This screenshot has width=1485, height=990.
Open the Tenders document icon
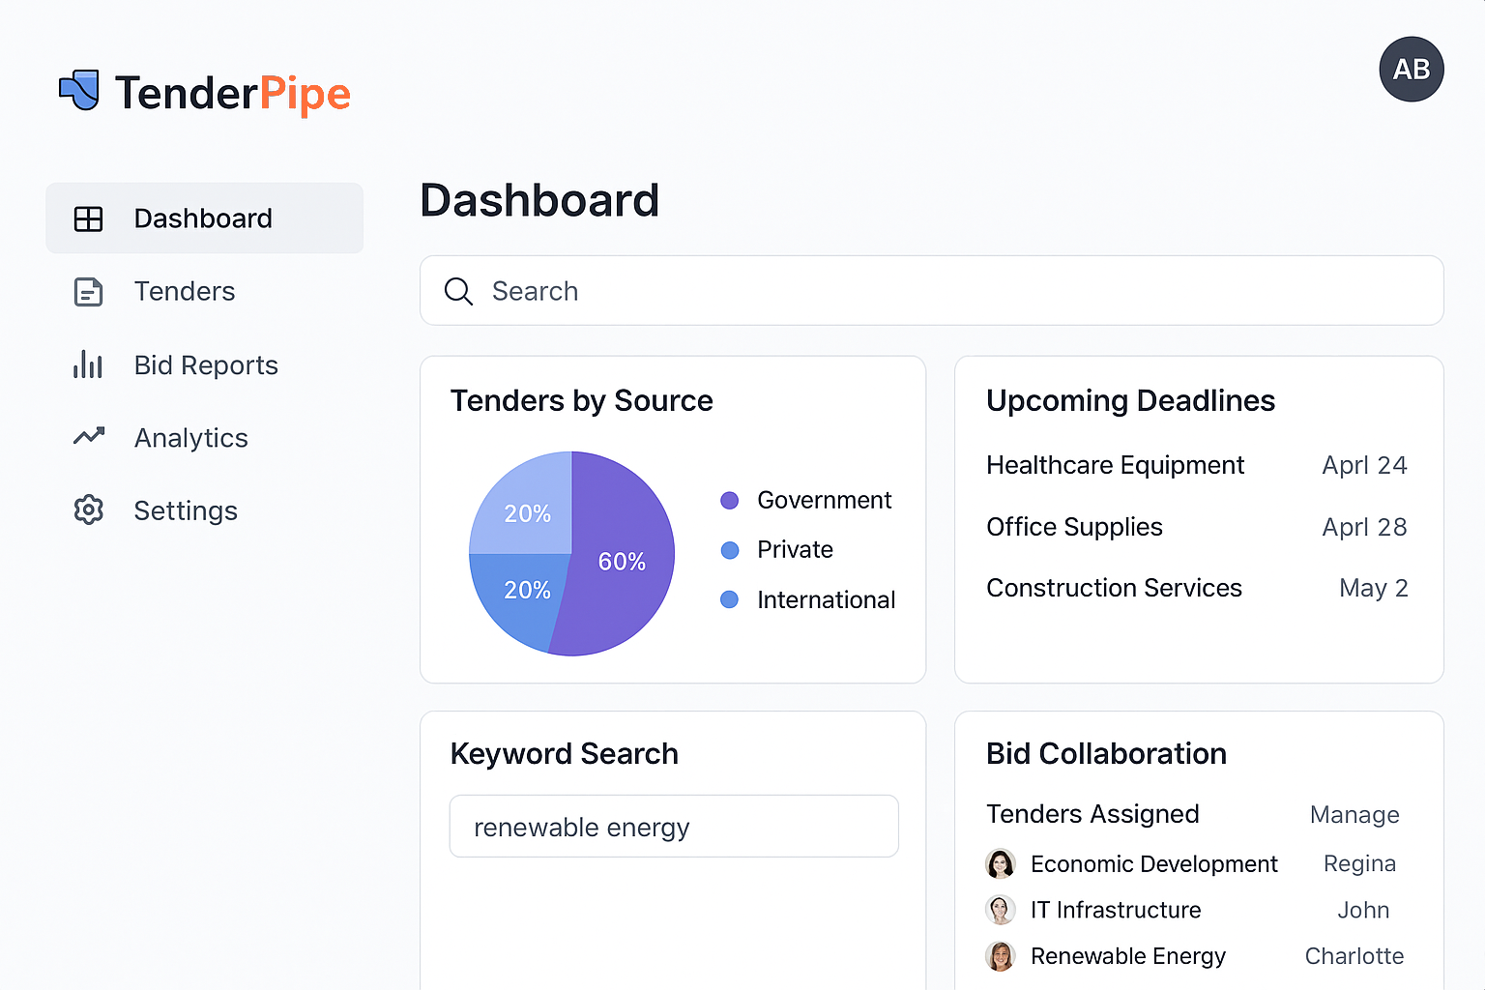tap(89, 291)
